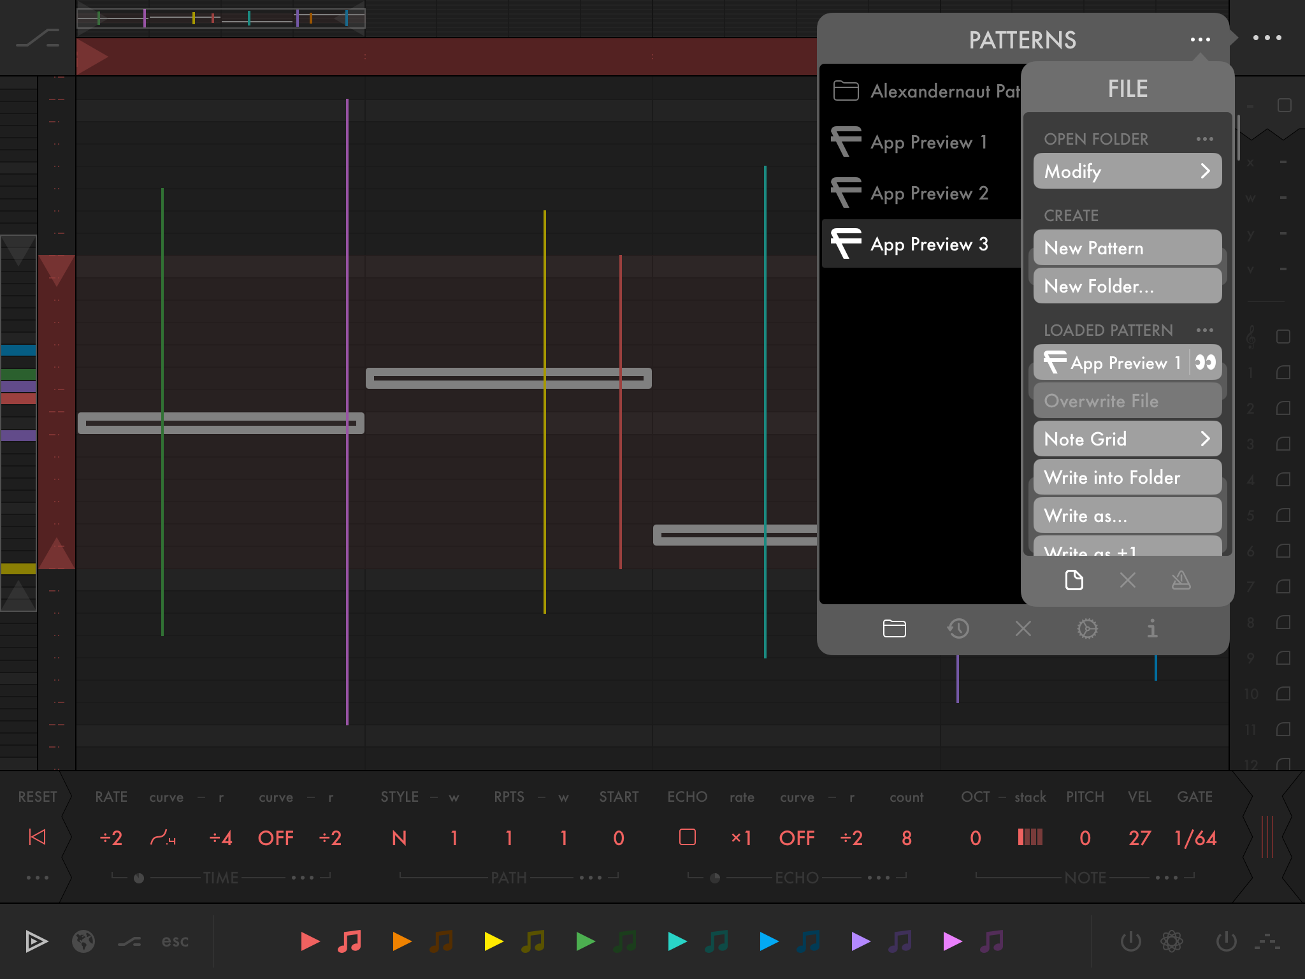The height and width of the screenshot is (979, 1305).
Task: Click the reset-to-start icon under RESET
Action: (38, 837)
